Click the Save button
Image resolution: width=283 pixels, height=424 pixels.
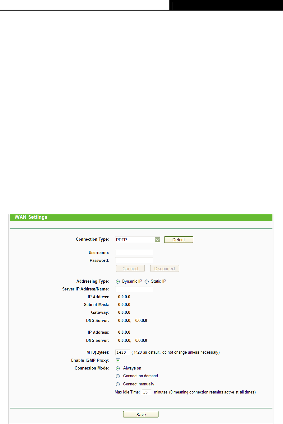pyautogui.click(x=141, y=414)
